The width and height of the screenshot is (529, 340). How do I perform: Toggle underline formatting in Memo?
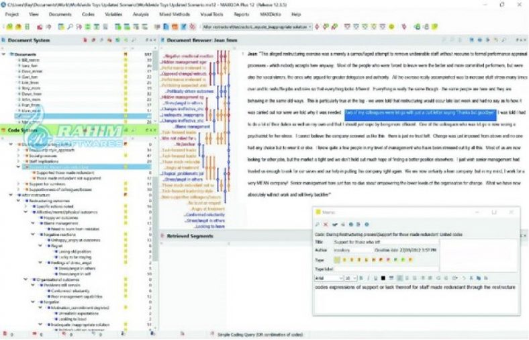click(375, 278)
